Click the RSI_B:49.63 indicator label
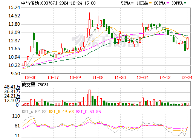Screen dimensions: 196x138 (x=61, y=112)
